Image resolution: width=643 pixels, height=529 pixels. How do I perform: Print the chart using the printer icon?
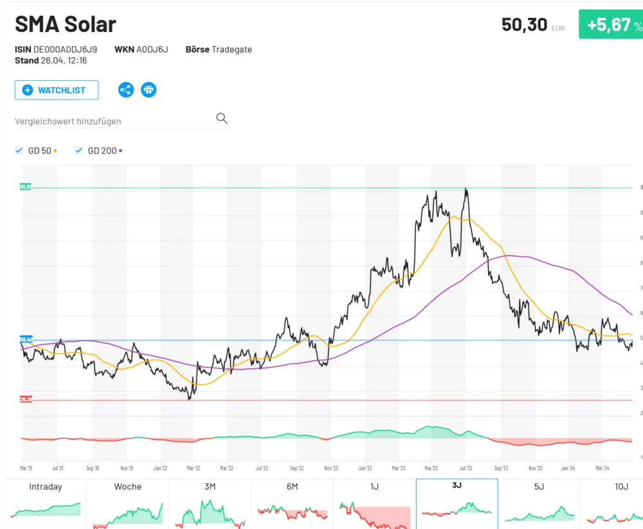coord(149,90)
